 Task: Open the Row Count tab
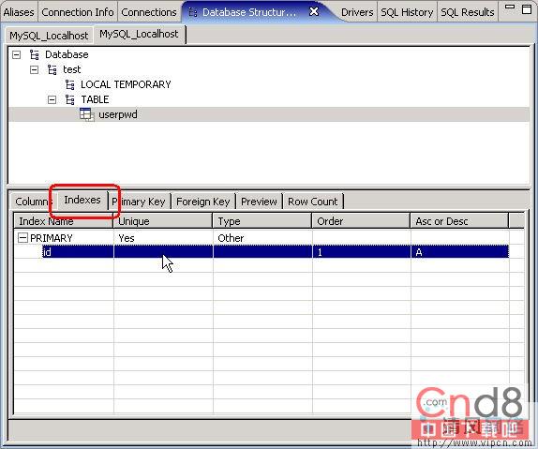[x=312, y=202]
